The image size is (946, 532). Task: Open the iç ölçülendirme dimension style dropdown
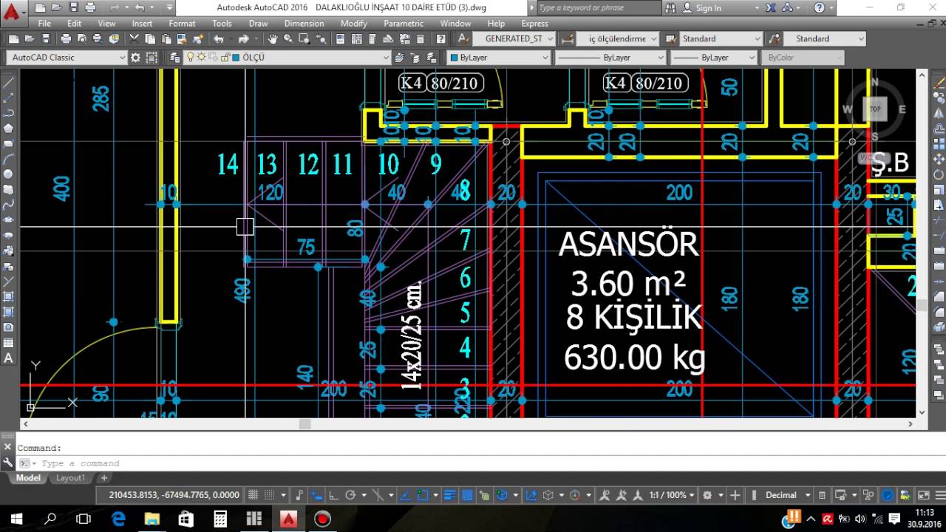point(653,38)
